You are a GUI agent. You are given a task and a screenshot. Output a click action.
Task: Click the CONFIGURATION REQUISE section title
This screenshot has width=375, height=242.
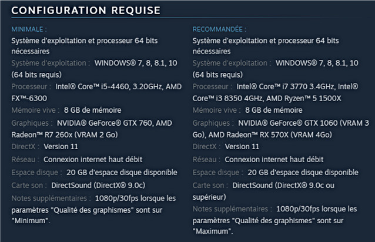pos(85,11)
